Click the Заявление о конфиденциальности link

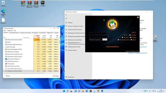pos(138,53)
